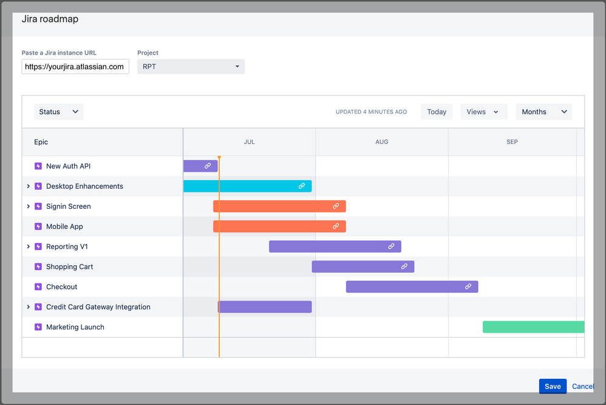
Task: Click the Today button
Action: tap(437, 112)
